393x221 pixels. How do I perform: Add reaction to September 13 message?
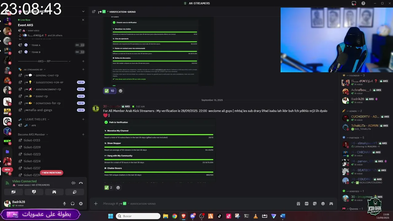tap(118, 188)
